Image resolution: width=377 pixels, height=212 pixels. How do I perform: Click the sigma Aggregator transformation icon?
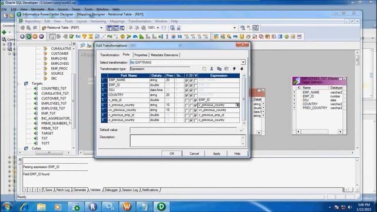(91, 37)
